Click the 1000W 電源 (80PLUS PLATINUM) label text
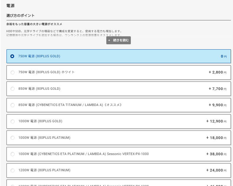 (44, 138)
